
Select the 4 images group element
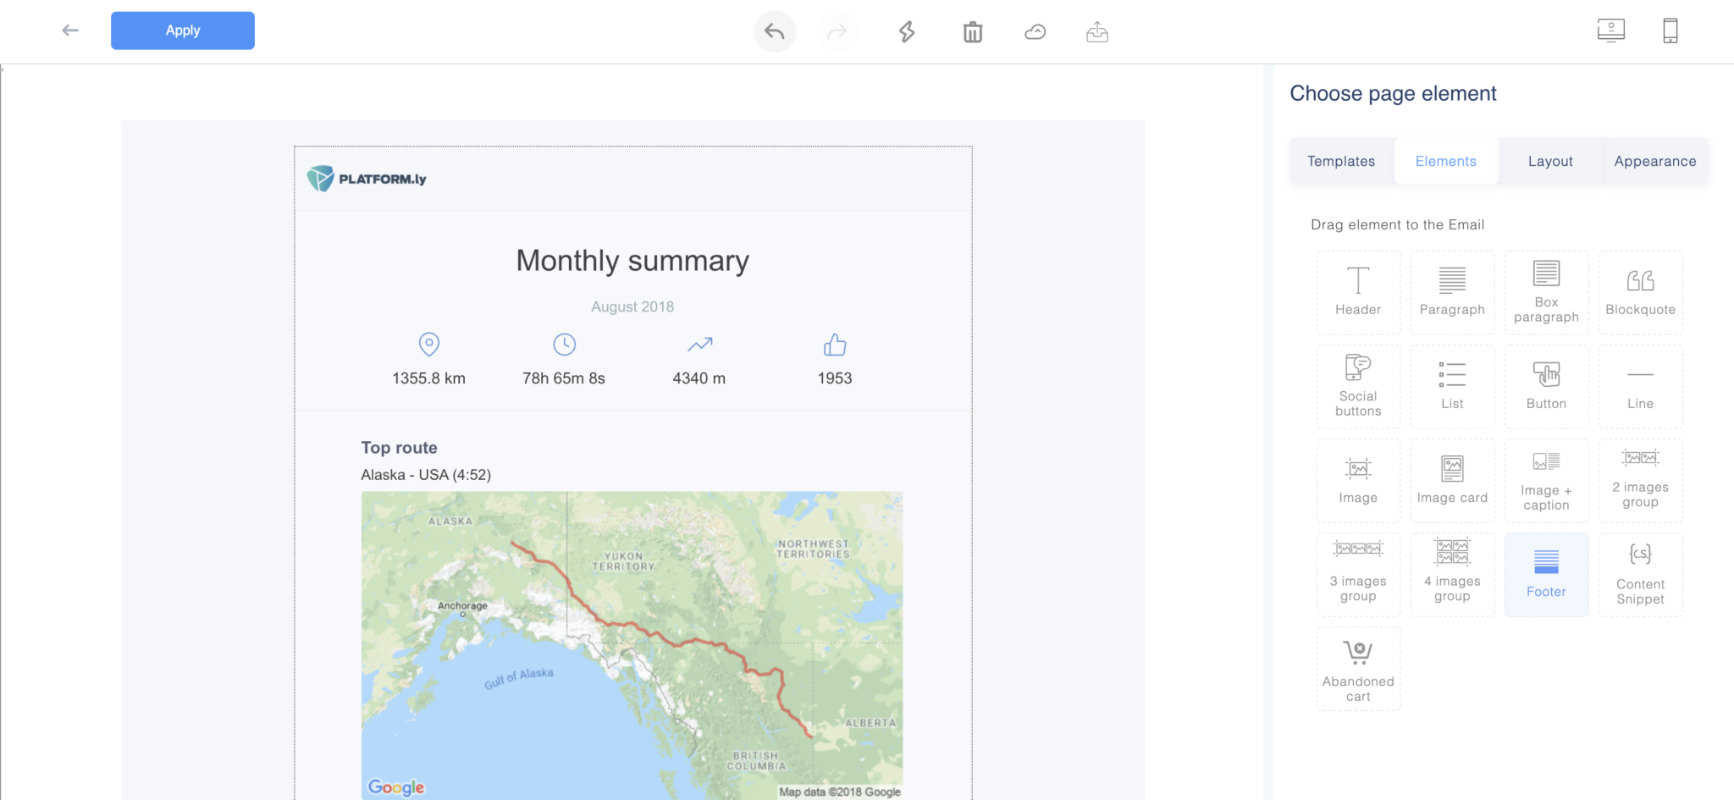tap(1452, 574)
